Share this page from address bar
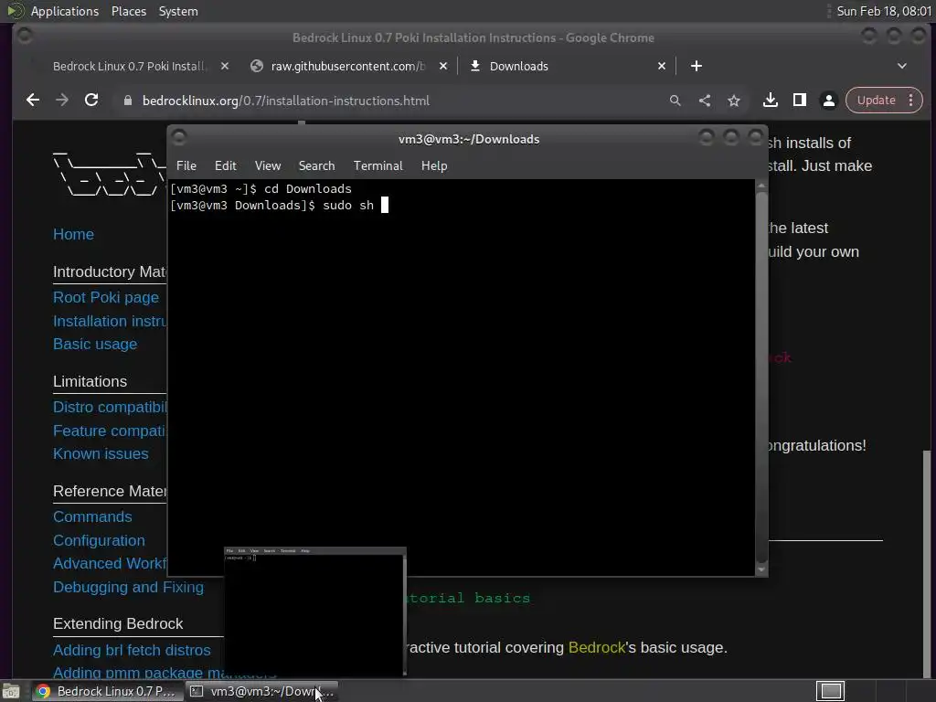 coord(705,101)
